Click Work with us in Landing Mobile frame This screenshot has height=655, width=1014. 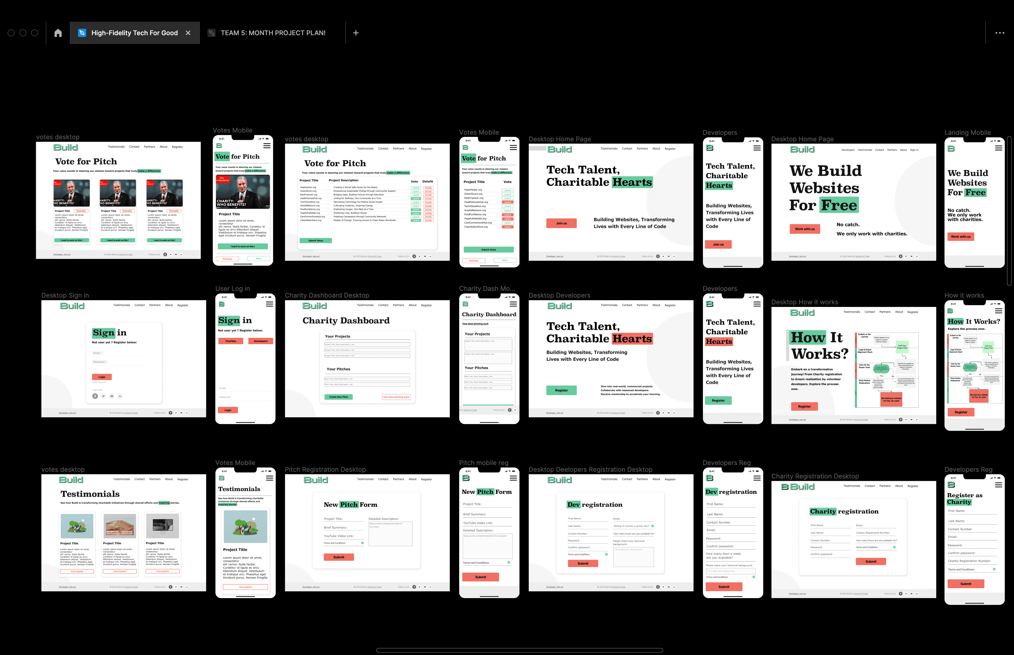[x=961, y=237]
